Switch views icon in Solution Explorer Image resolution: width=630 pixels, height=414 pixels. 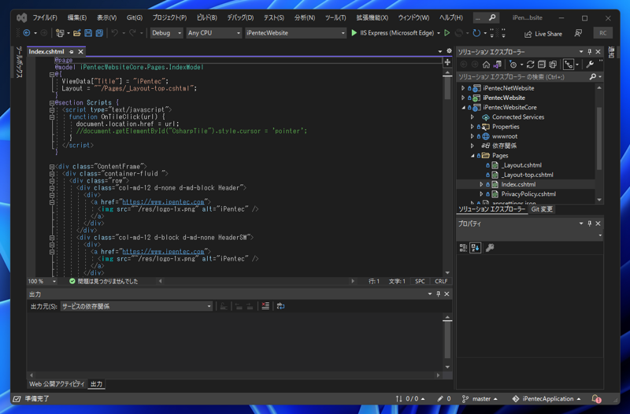pos(498,65)
